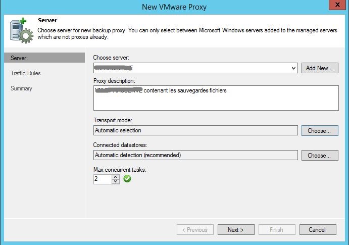Click the bold 'Server' heading text
This screenshot has height=245, width=349.
[x=47, y=20]
